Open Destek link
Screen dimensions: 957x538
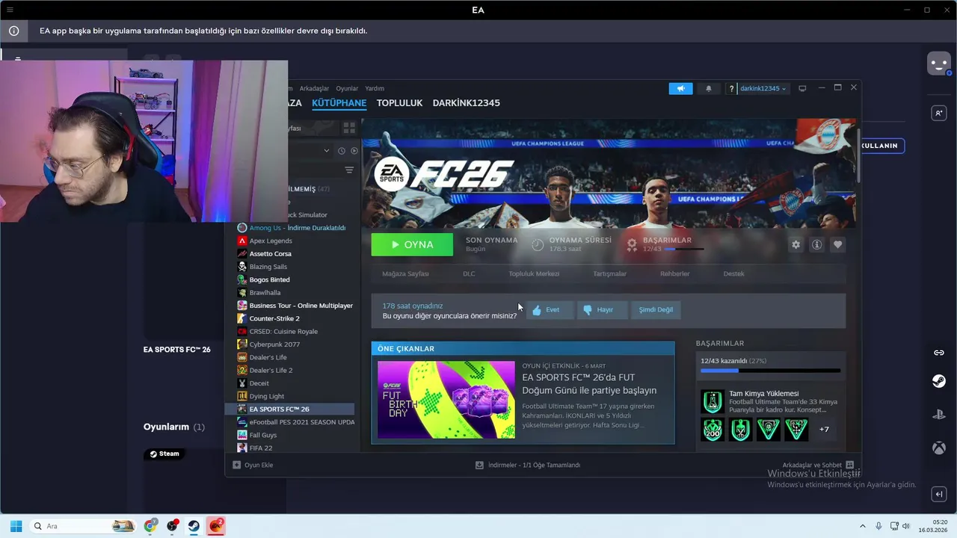733,273
